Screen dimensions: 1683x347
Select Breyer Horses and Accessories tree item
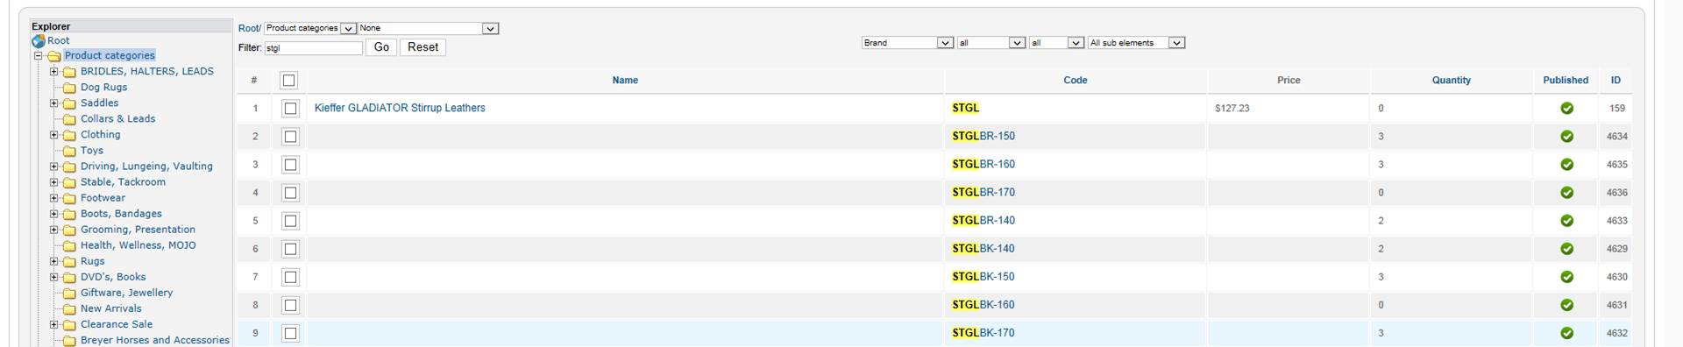point(155,340)
